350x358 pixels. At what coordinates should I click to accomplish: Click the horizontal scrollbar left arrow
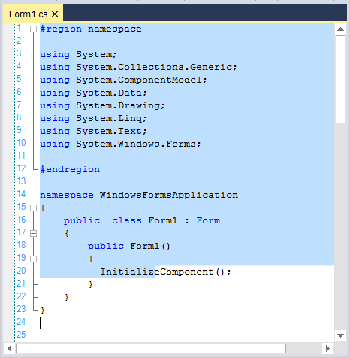[x=10, y=348]
